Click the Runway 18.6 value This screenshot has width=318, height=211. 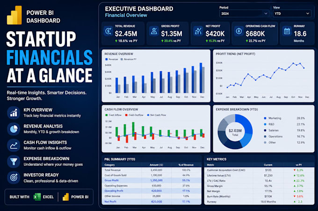pyautogui.click(x=300, y=34)
